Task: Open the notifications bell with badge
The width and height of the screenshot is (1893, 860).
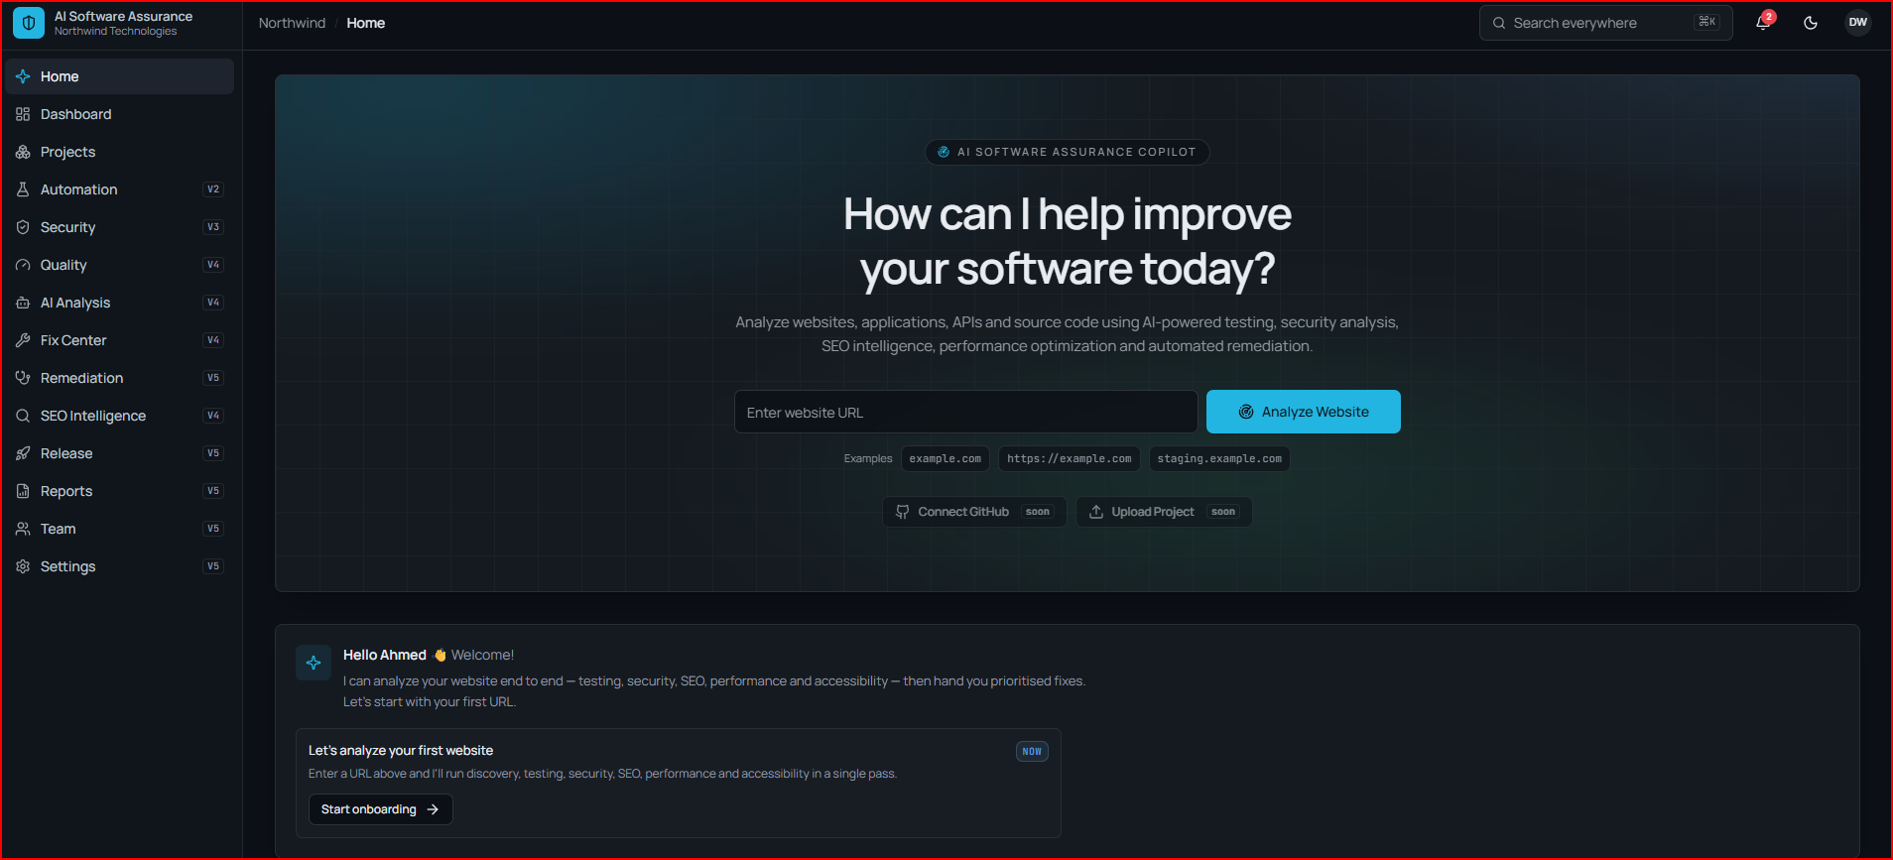Action: [1763, 23]
